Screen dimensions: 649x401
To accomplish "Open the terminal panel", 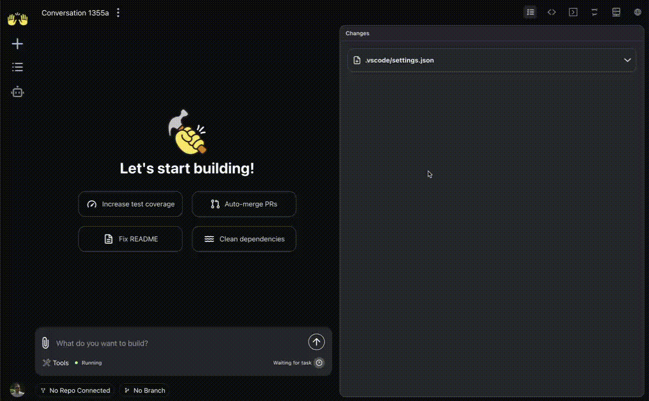I will (573, 12).
